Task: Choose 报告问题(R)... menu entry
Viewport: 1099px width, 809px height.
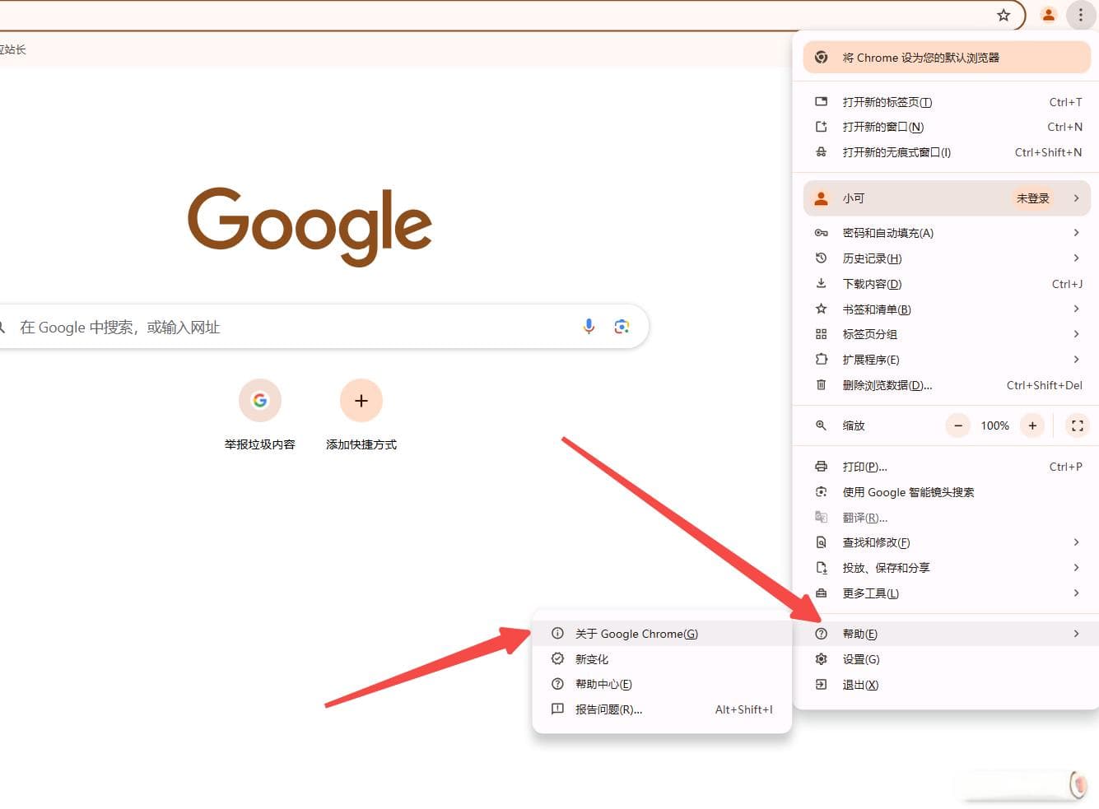Action: [662, 709]
